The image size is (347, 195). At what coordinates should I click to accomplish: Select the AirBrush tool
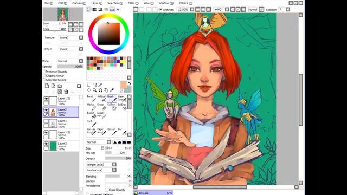click(x=102, y=99)
